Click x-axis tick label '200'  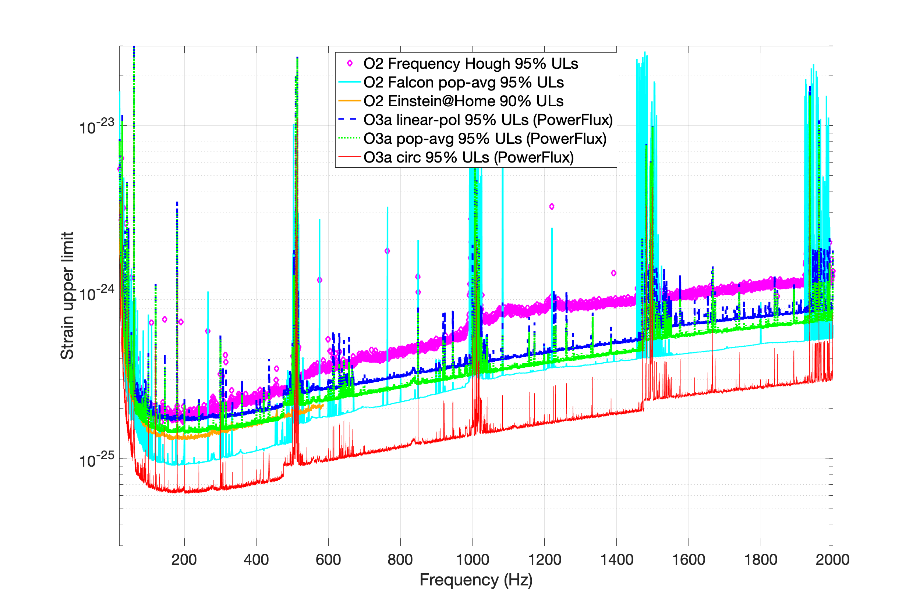[184, 560]
